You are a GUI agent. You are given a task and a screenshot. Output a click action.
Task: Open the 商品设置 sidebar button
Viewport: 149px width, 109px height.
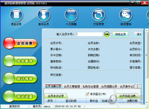coord(20,96)
